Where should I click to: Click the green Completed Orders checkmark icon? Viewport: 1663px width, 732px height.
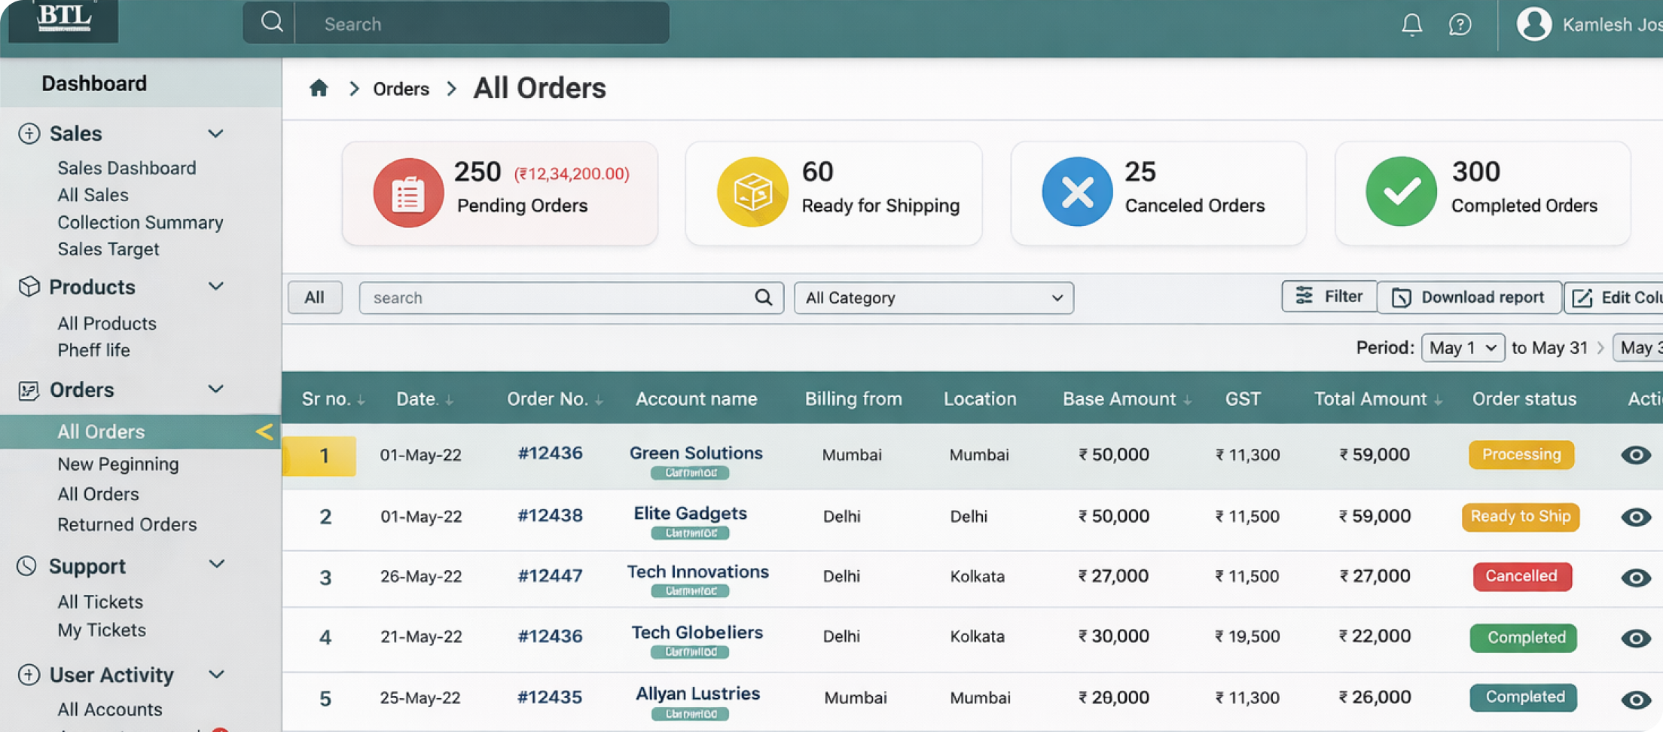click(1401, 193)
